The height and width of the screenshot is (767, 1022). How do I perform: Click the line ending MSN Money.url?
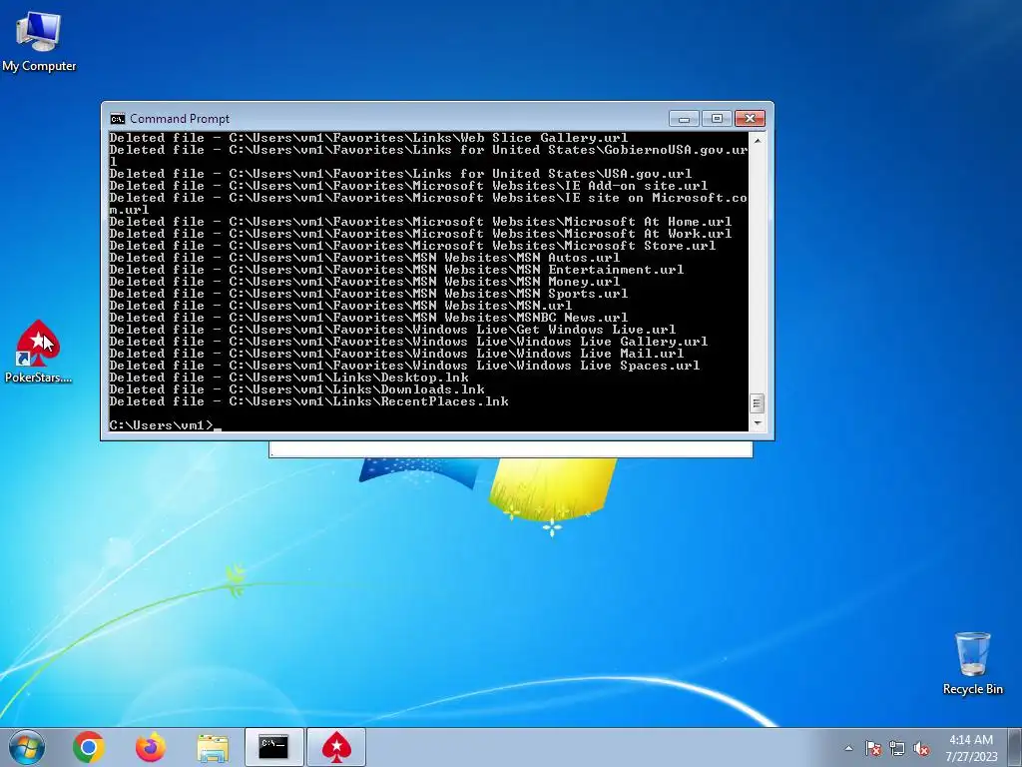pos(365,282)
